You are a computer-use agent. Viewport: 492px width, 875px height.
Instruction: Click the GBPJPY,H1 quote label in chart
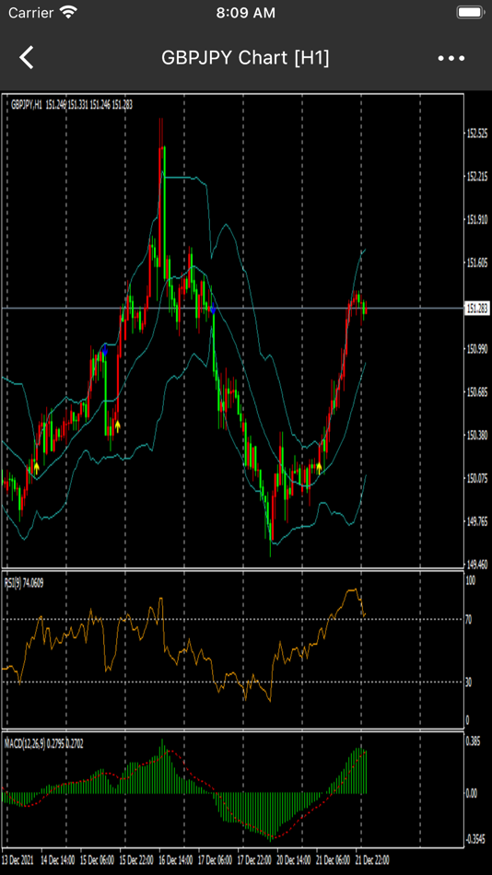coord(72,104)
